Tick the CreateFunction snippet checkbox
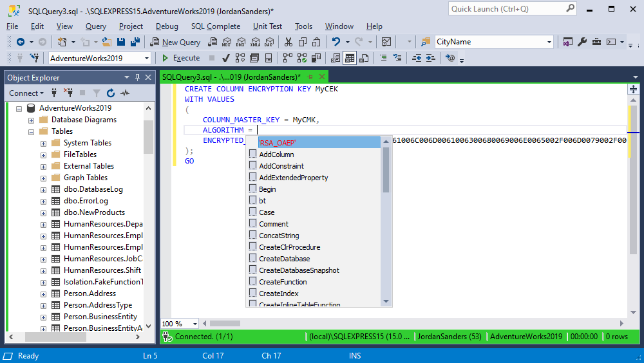The height and width of the screenshot is (363, 644). (252, 281)
